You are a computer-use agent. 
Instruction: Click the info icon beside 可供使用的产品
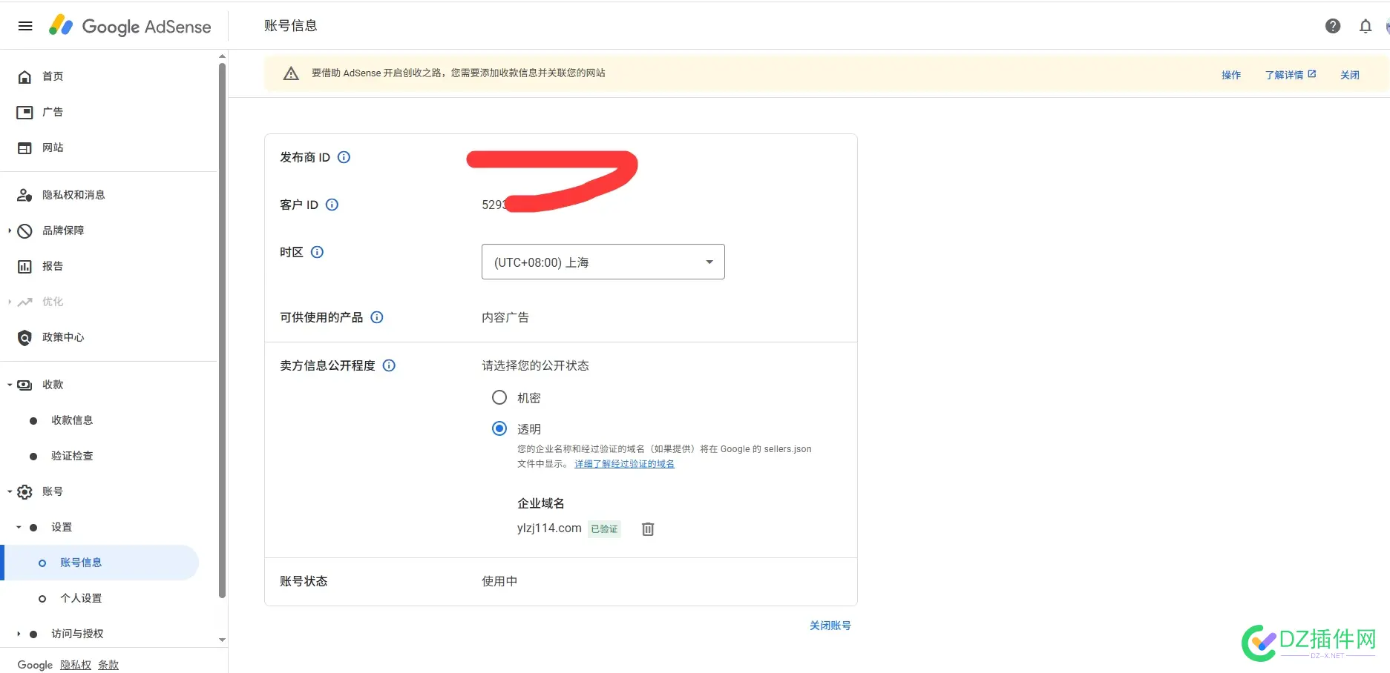(x=377, y=317)
